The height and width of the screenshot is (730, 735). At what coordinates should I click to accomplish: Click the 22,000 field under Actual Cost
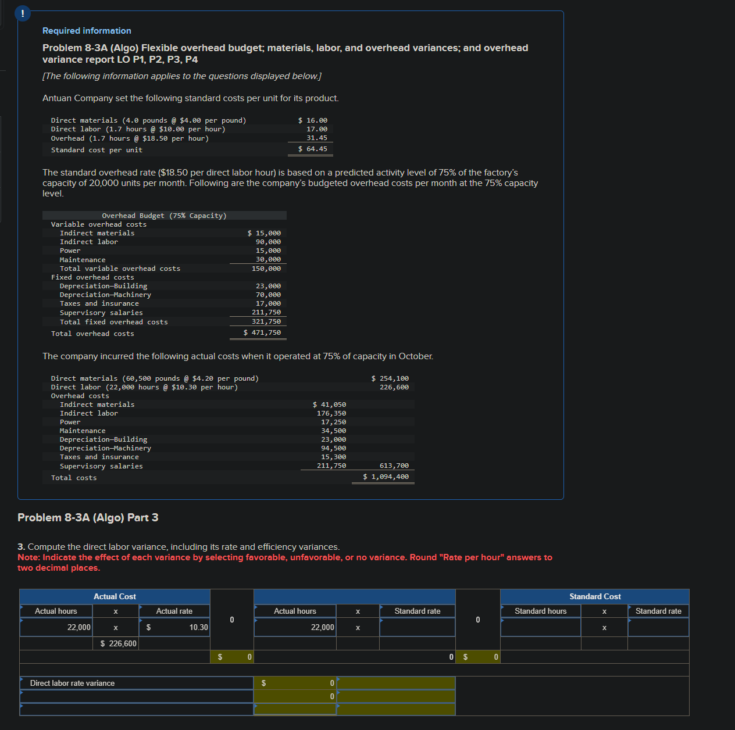(56, 627)
